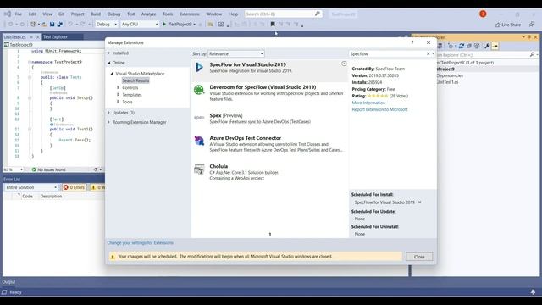The width and height of the screenshot is (542, 305).
Task: Click the bookmark icon in the toolbar
Action: coord(273,25)
